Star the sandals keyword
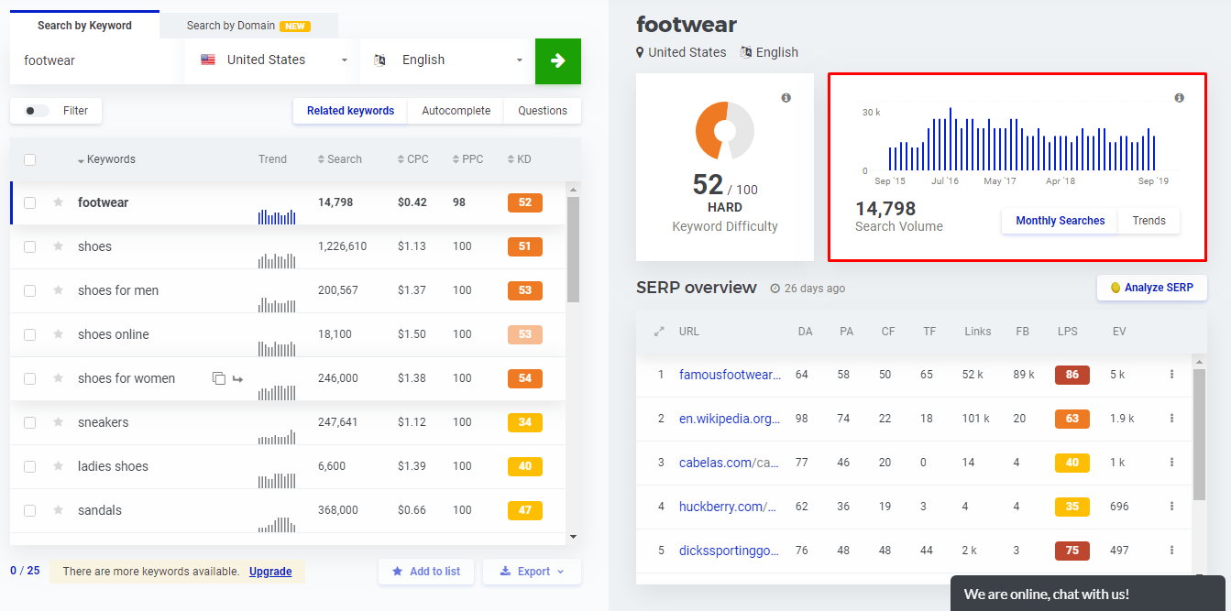Viewport: 1231px width, 611px height. 58,510
